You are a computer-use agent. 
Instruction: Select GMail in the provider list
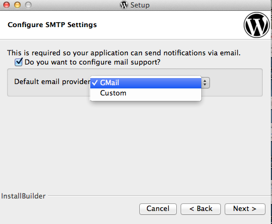[146, 83]
